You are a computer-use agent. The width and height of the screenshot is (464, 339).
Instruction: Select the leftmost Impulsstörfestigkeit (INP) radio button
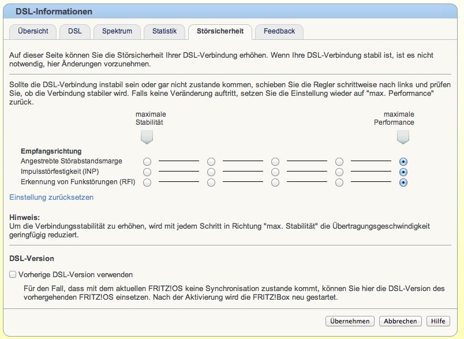(x=147, y=172)
